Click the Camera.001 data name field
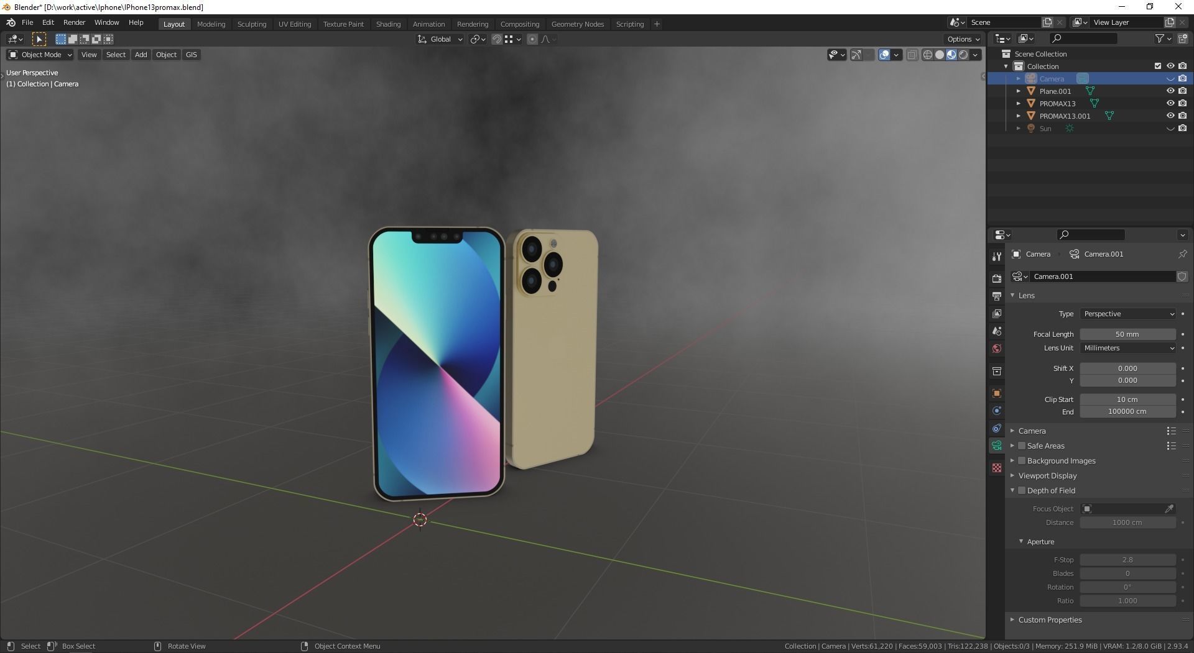Screen dimensions: 1194x653 pyautogui.click(x=1102, y=276)
